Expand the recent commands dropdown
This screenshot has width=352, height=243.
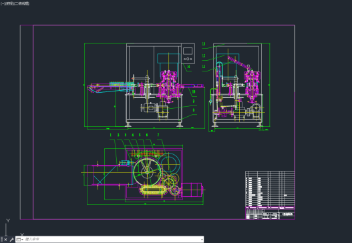[20, 240]
